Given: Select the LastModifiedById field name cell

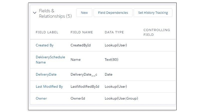Looking at the screenshot, I should point(85,87).
